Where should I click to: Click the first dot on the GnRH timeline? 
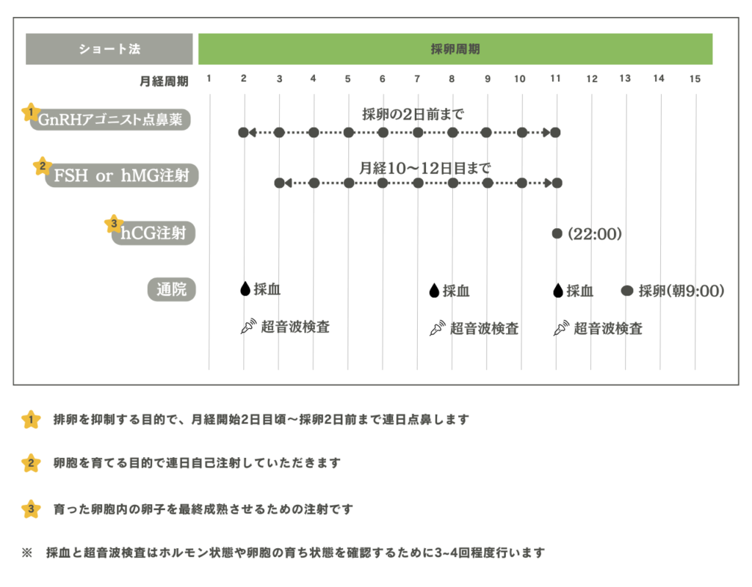click(x=243, y=132)
